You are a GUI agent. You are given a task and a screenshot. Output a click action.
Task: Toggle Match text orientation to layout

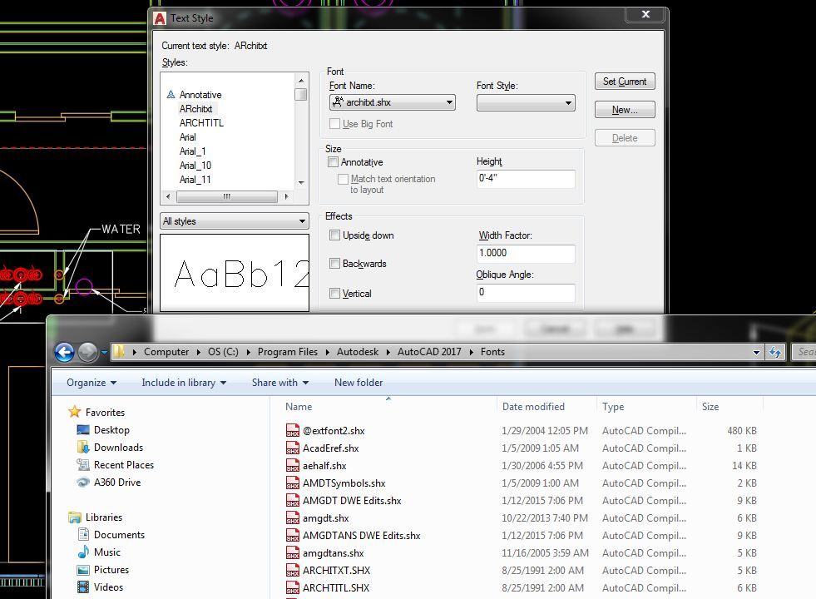343,179
